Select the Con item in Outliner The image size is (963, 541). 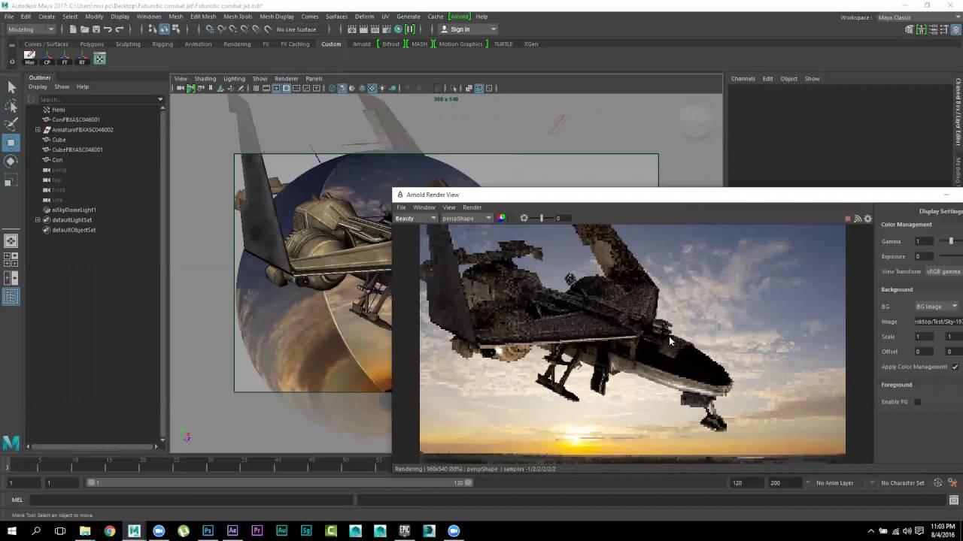click(x=57, y=160)
